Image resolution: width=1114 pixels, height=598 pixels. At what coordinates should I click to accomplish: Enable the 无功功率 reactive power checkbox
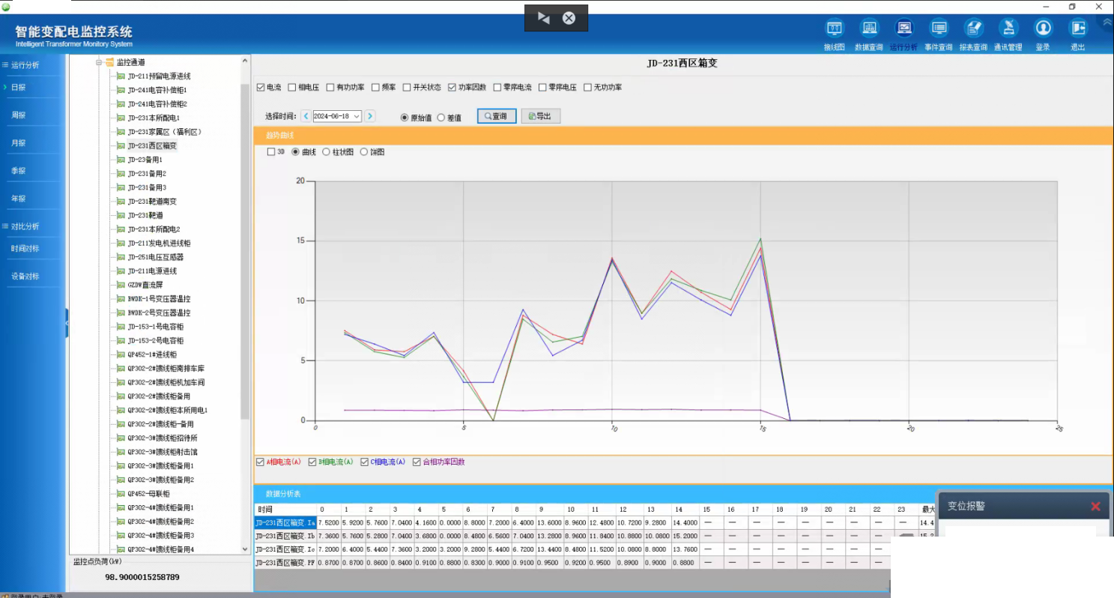point(588,88)
